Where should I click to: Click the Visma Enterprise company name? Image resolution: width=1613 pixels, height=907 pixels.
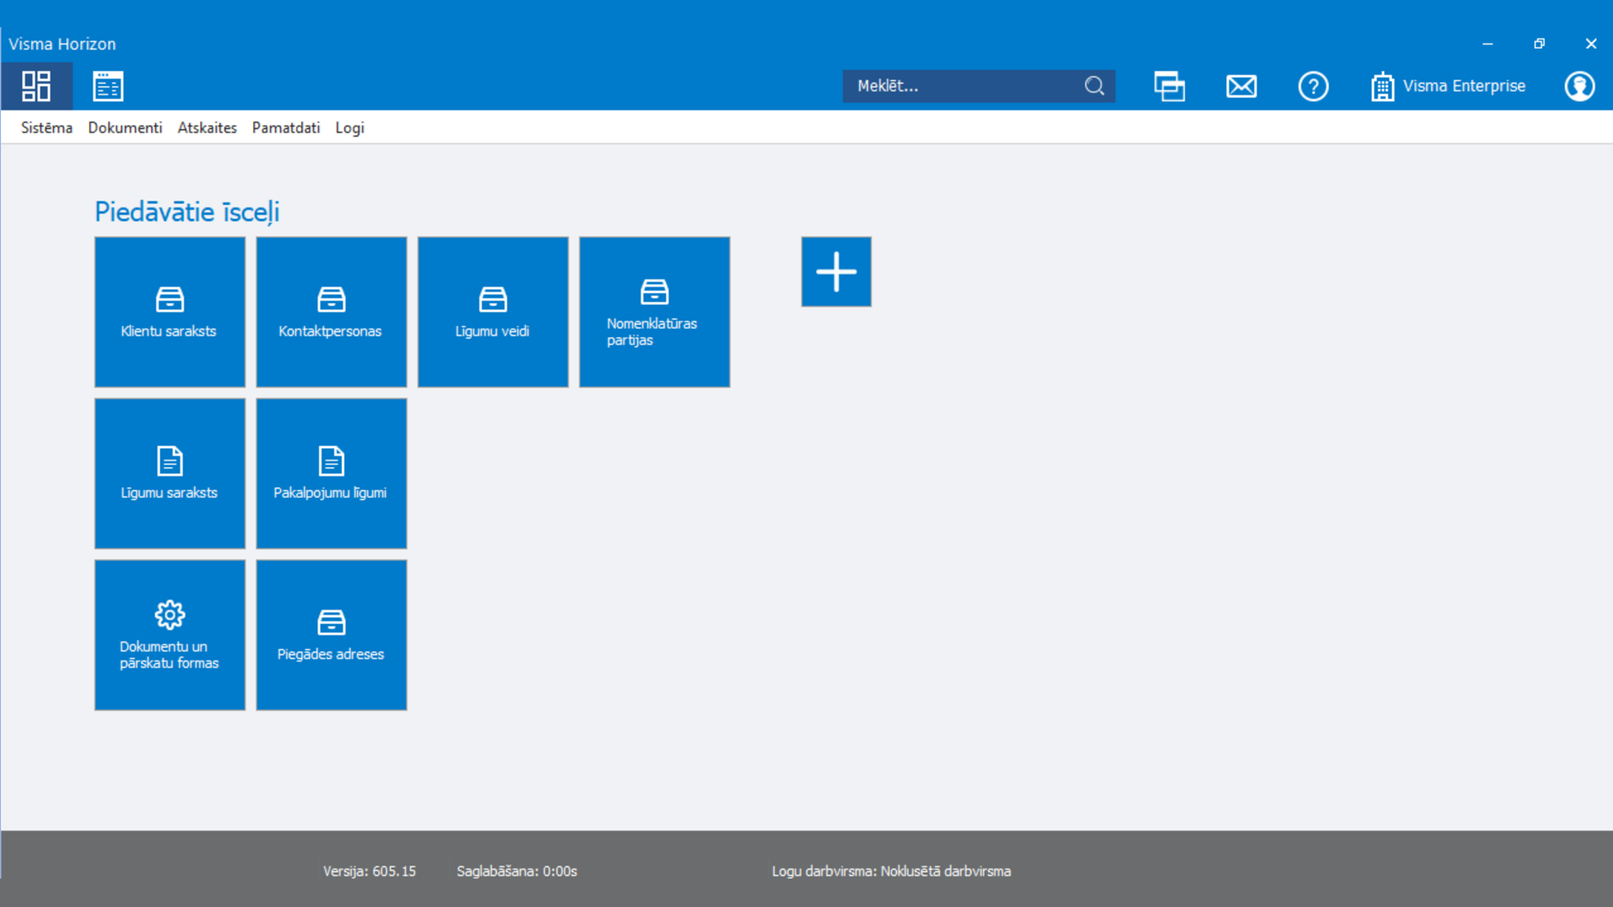(1464, 86)
